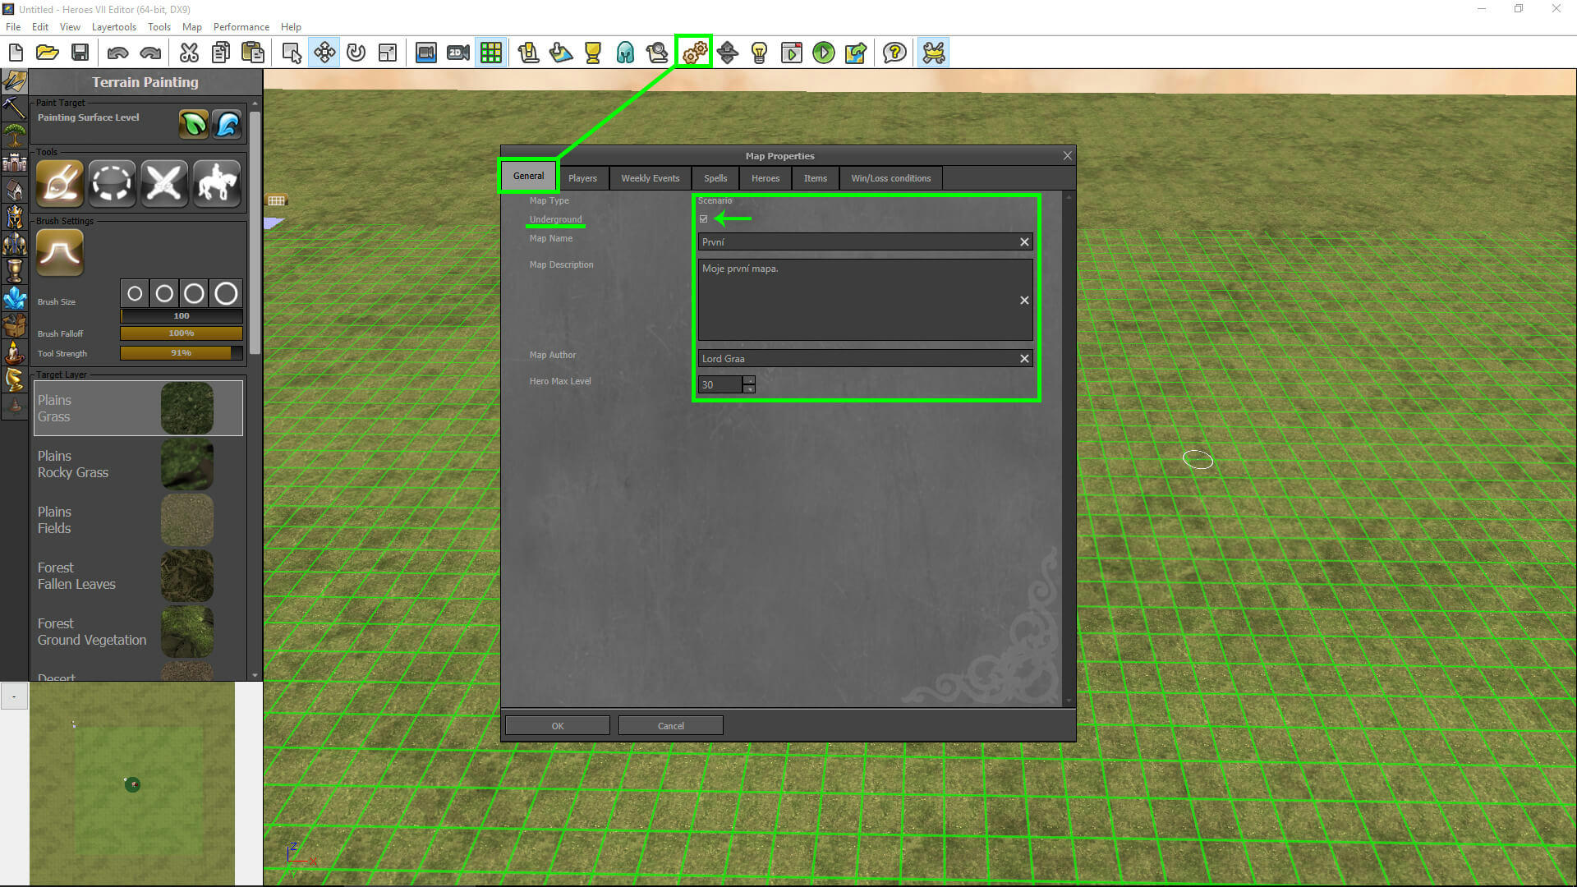Click the Copy toolbar icon
This screenshot has width=1577, height=887.
(221, 53)
